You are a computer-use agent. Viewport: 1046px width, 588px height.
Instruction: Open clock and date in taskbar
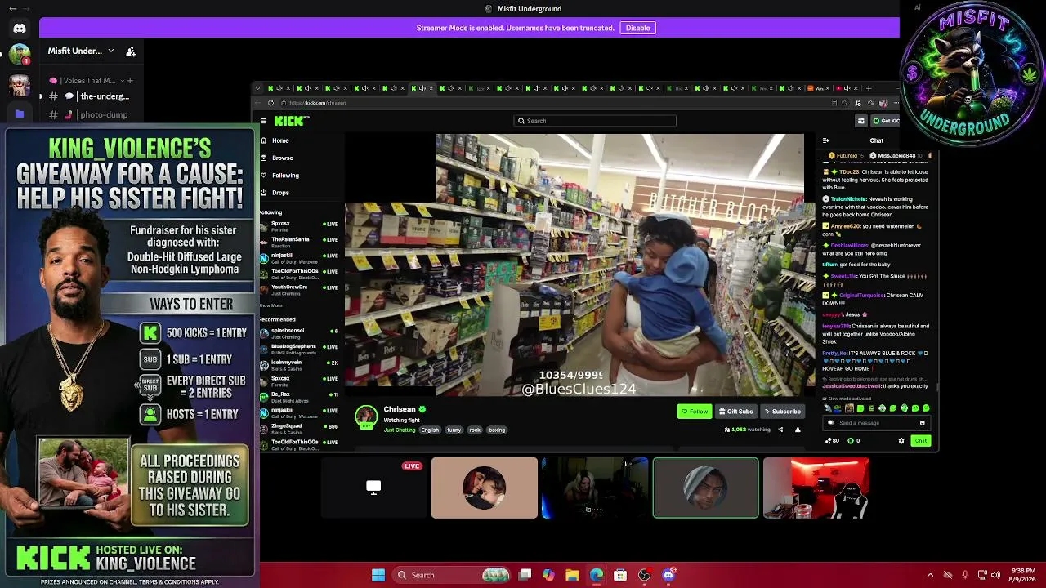click(1023, 575)
